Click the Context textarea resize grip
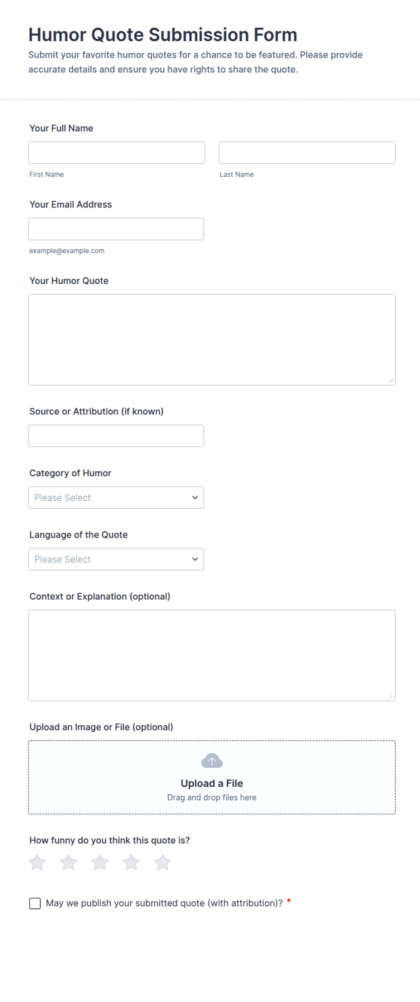Image resolution: width=420 pixels, height=1002 pixels. click(x=391, y=696)
